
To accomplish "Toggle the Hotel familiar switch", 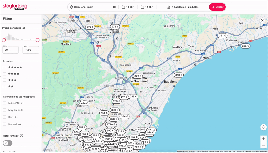I will (x=8, y=143).
